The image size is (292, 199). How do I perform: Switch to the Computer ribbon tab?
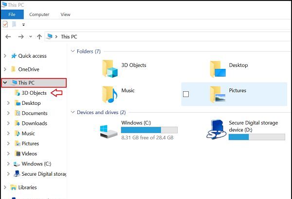(39, 15)
